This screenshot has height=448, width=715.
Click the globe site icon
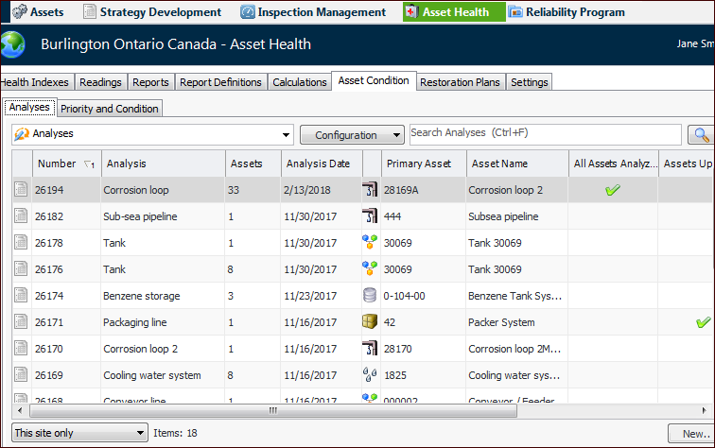[x=13, y=44]
